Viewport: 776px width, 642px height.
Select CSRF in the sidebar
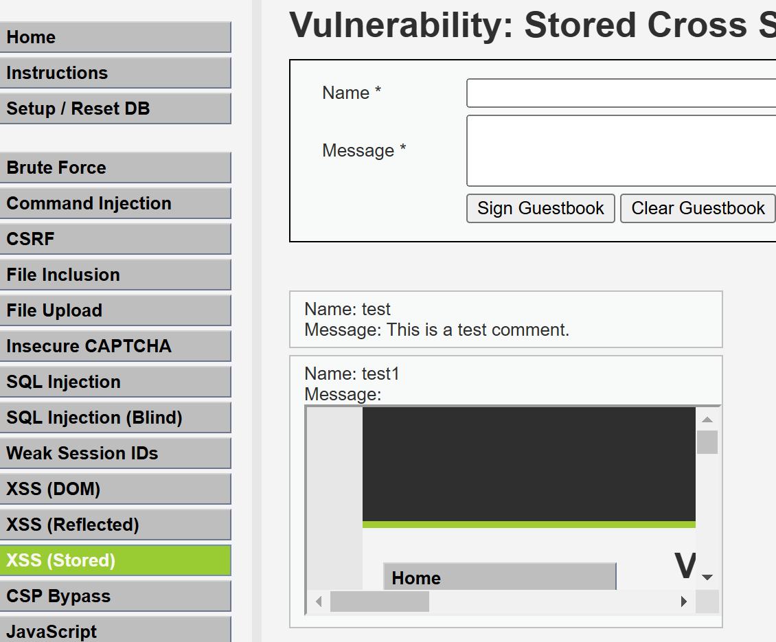[x=115, y=238]
